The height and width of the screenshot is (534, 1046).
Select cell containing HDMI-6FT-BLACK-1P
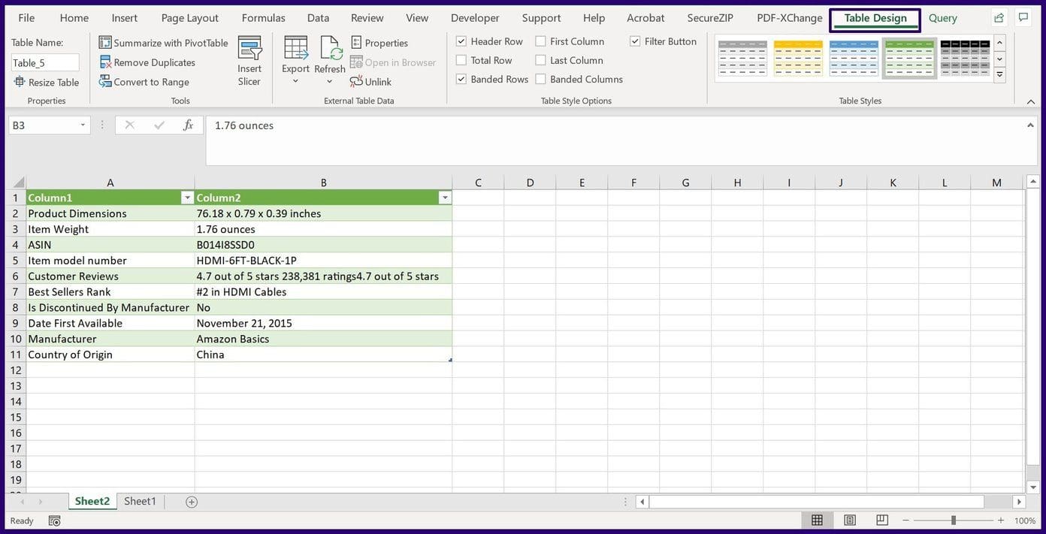tap(323, 261)
